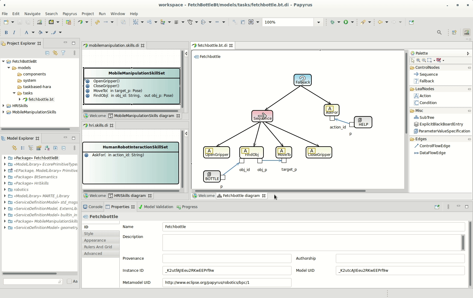The width and height of the screenshot is (473, 298).
Task: Click the Bold formatting icon
Action: click(x=6, y=33)
